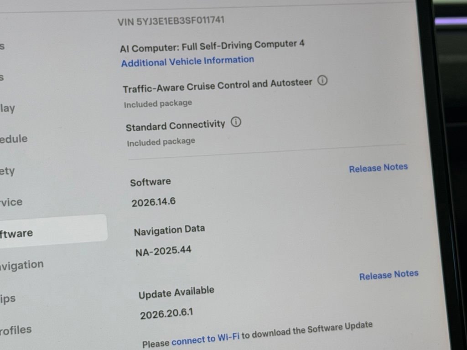Open the Navigation sidebar menu item
Screen dimensions: 467x350
22,265
